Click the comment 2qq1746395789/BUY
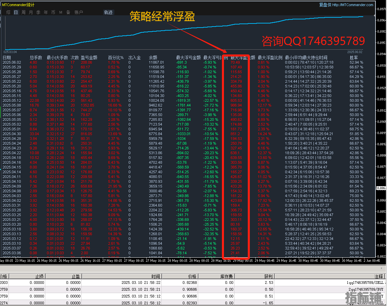Viewport: 387px width, 306px height. coord(366,289)
